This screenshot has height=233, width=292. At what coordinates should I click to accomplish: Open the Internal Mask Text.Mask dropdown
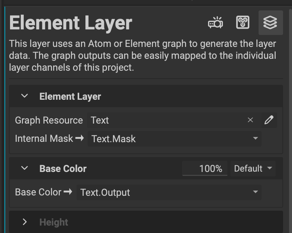click(175, 139)
